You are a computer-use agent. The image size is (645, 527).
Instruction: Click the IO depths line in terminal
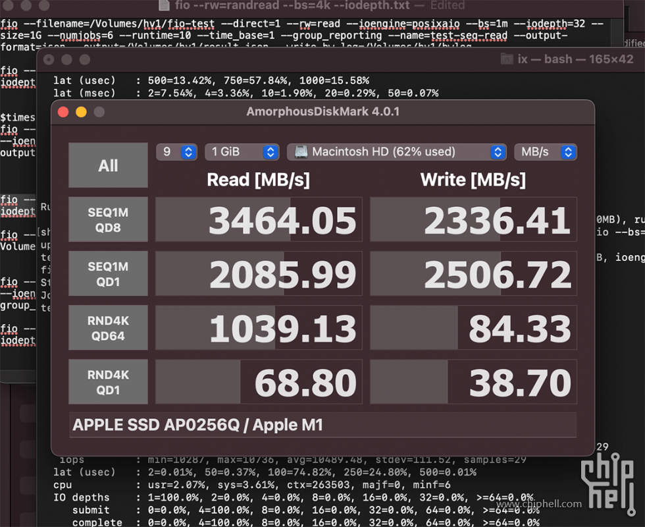294,497
